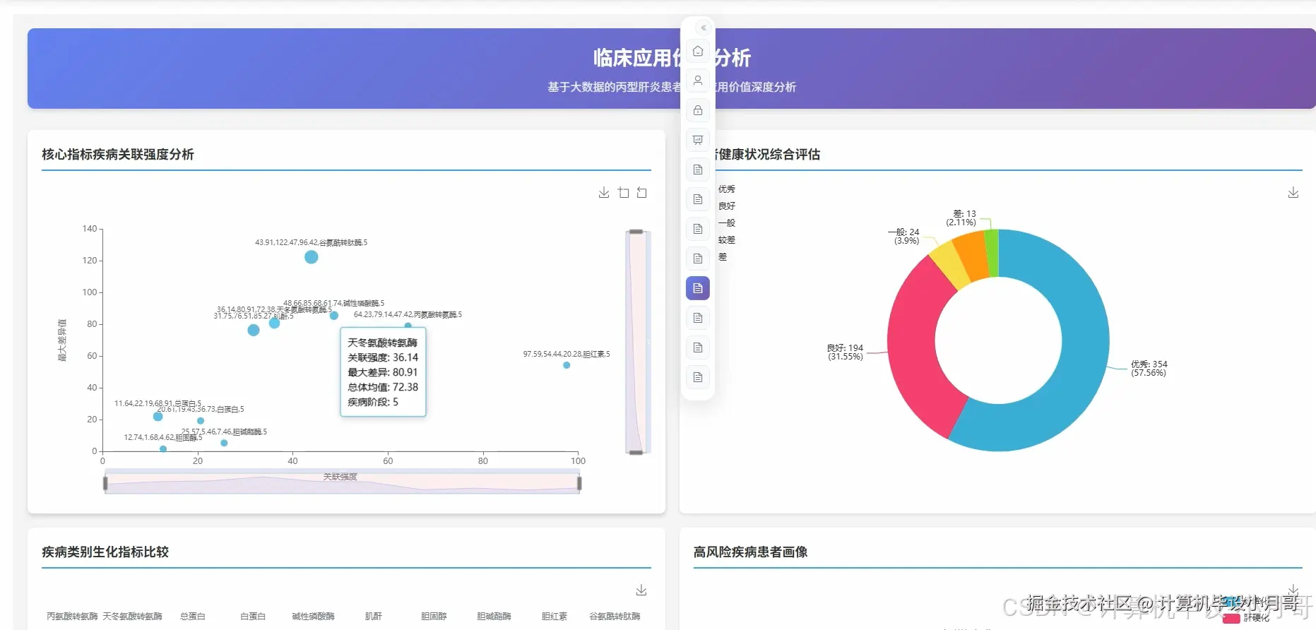Click the right handle of the horizontal zoom slider
Viewport: 1316px width, 630px height.
[579, 483]
